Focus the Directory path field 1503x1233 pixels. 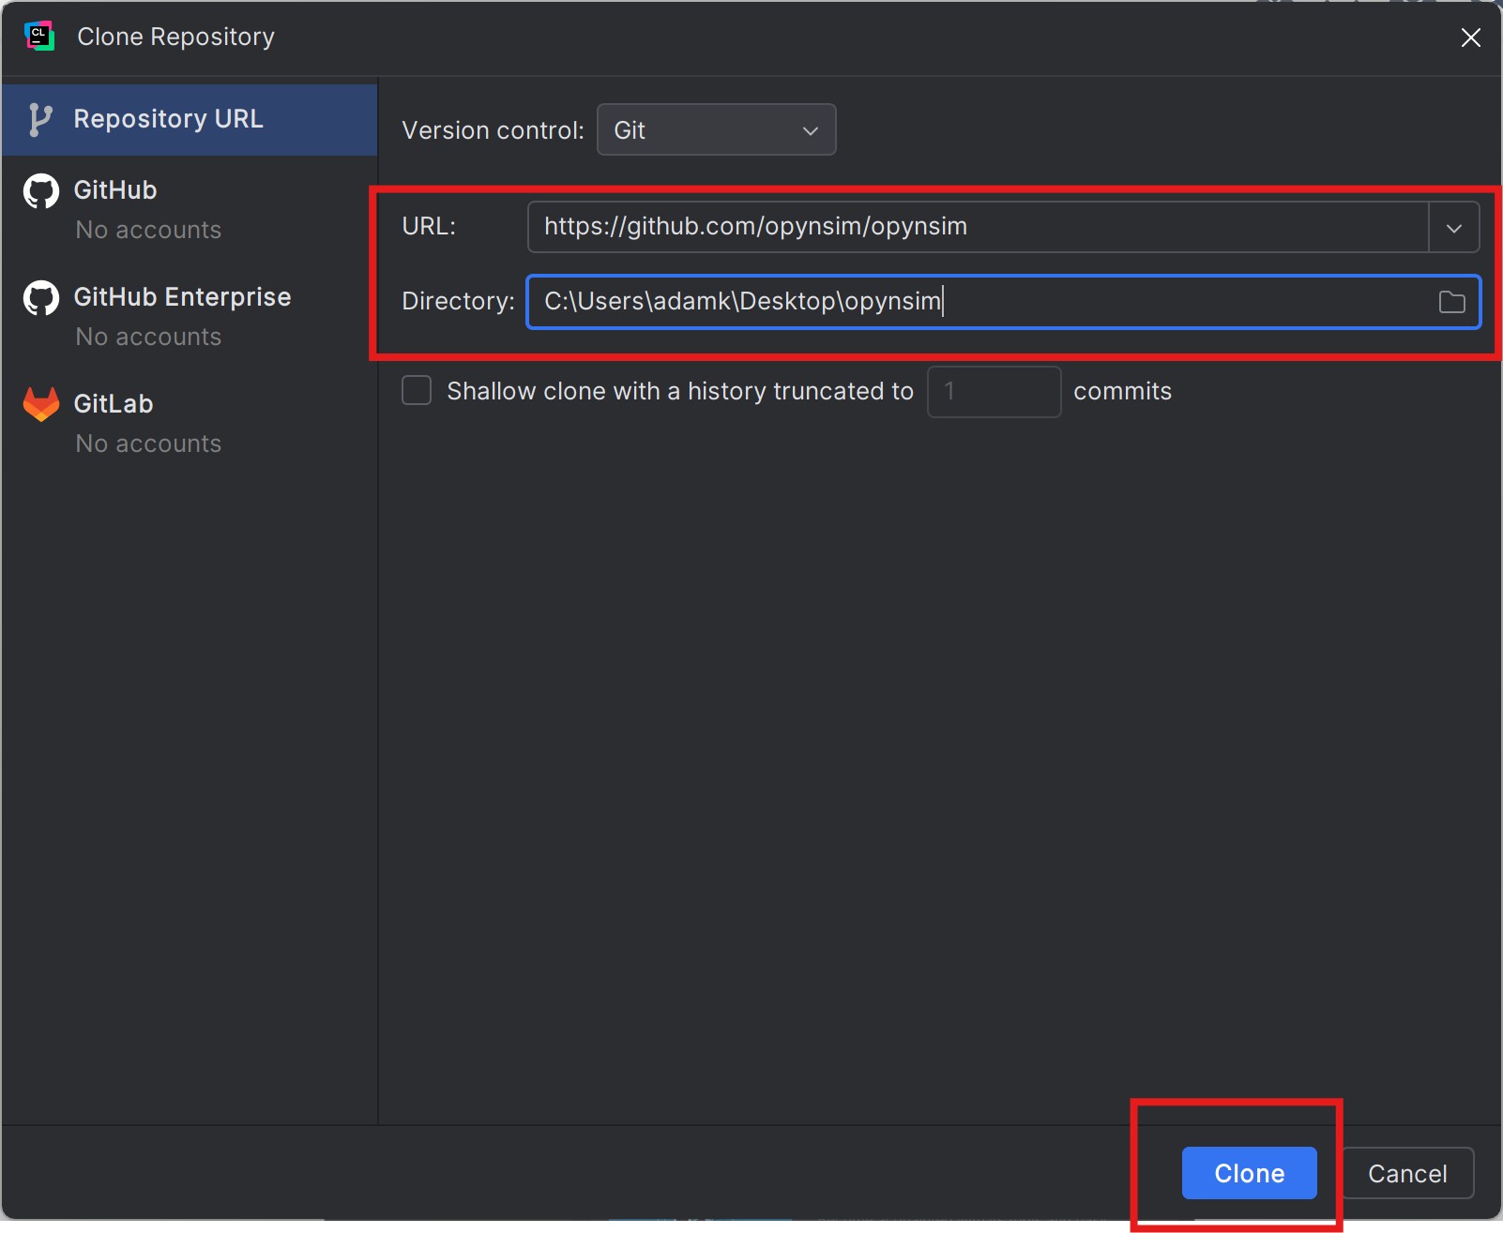point(976,302)
